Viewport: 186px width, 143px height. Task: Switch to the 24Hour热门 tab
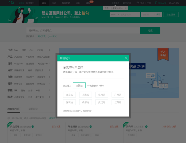[14, 109]
